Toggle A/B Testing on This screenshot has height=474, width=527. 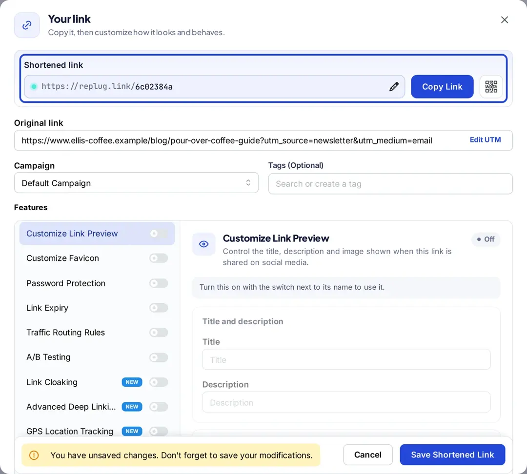coord(159,357)
